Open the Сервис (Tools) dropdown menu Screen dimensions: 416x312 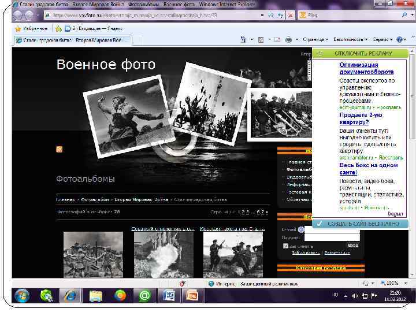(382, 39)
